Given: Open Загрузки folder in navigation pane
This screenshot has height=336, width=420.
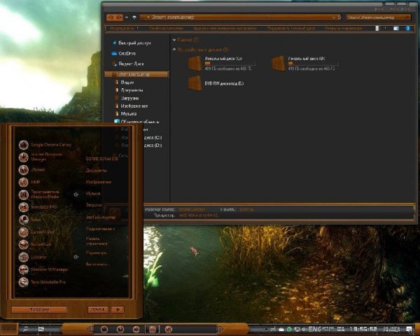Looking at the screenshot, I should click(127, 98).
